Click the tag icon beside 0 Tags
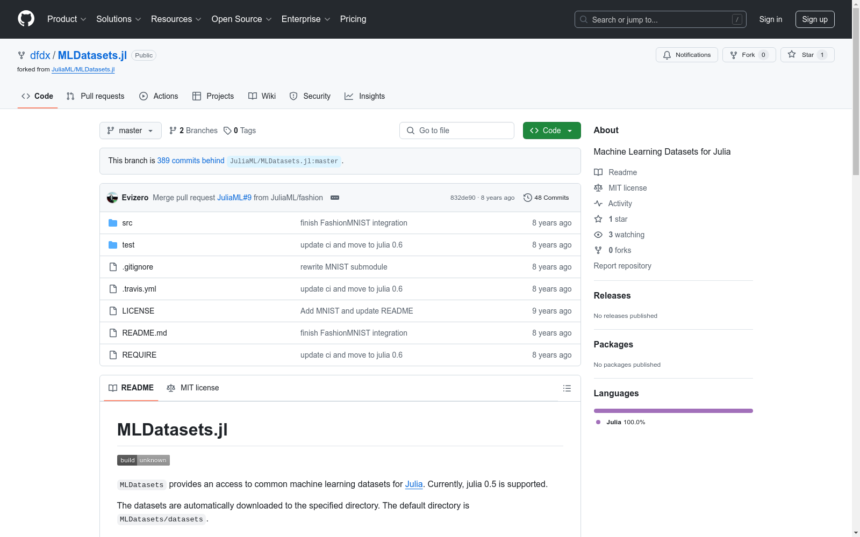Screen dimensions: 860x537 click(x=227, y=130)
